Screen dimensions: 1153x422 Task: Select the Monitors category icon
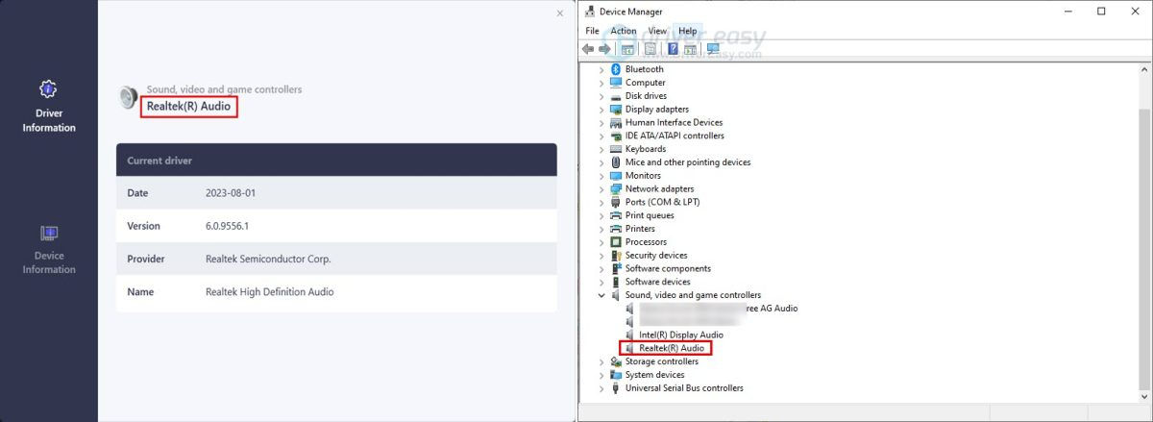pyautogui.click(x=616, y=176)
